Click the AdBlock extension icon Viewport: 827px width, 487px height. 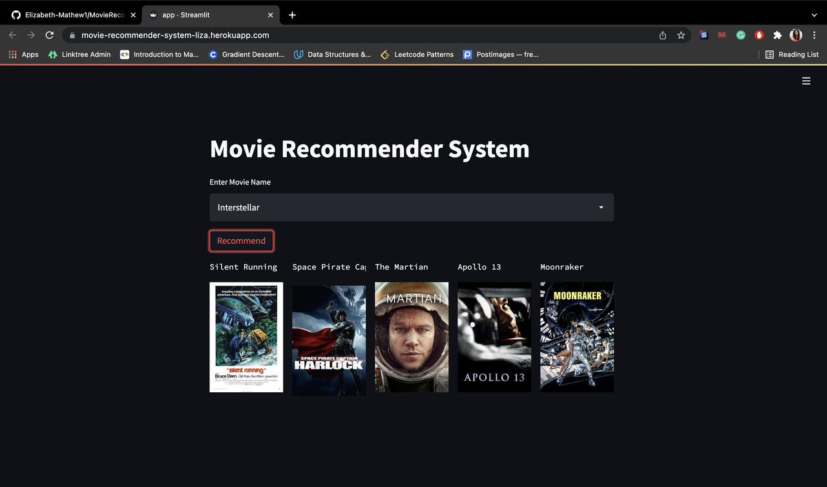coord(759,35)
